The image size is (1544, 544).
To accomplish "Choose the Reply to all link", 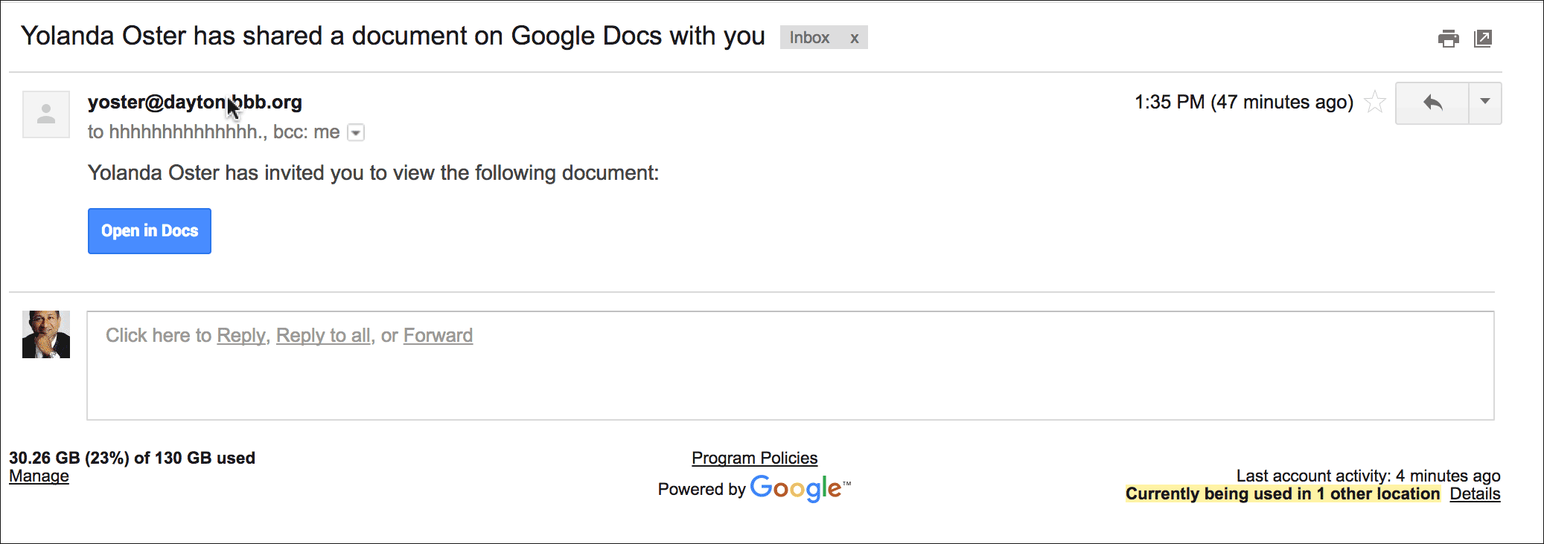I will (323, 336).
